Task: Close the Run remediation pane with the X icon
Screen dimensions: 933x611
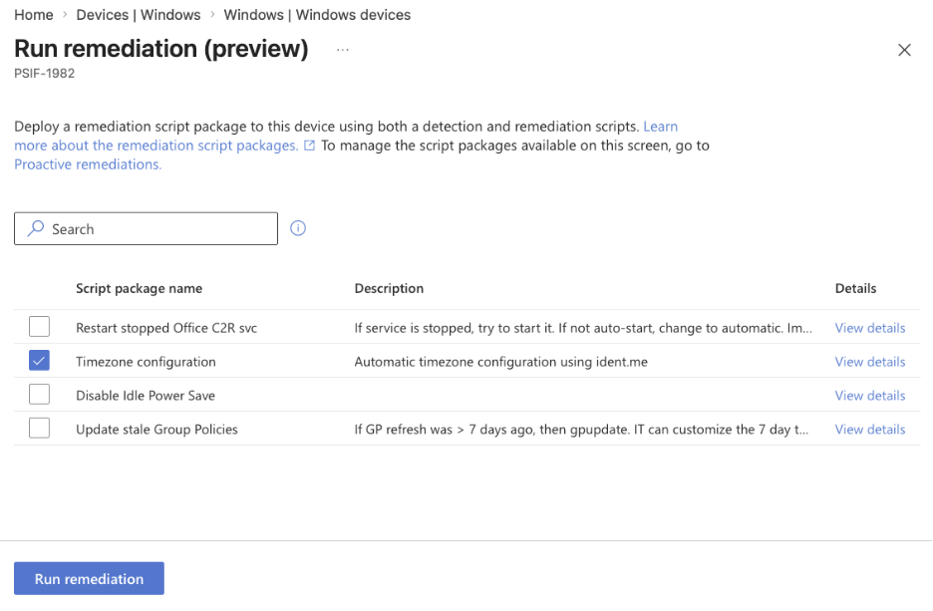Action: pos(904,49)
